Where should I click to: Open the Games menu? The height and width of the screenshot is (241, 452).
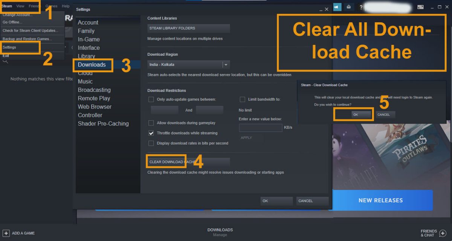(51, 6)
